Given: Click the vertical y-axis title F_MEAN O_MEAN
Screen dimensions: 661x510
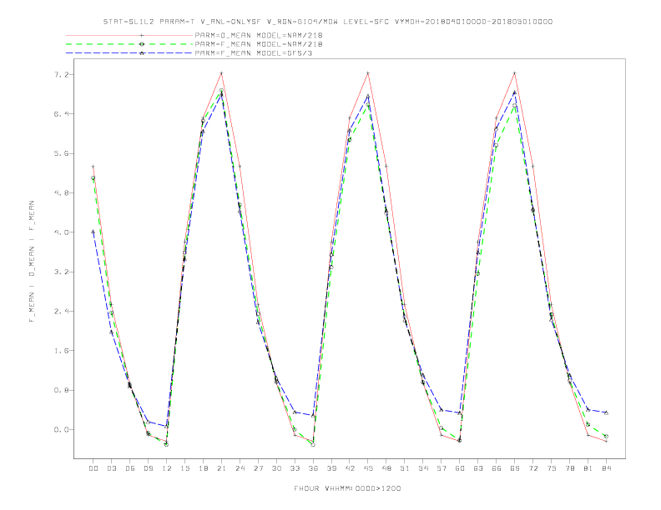Looking at the screenshot, I should 32,262.
